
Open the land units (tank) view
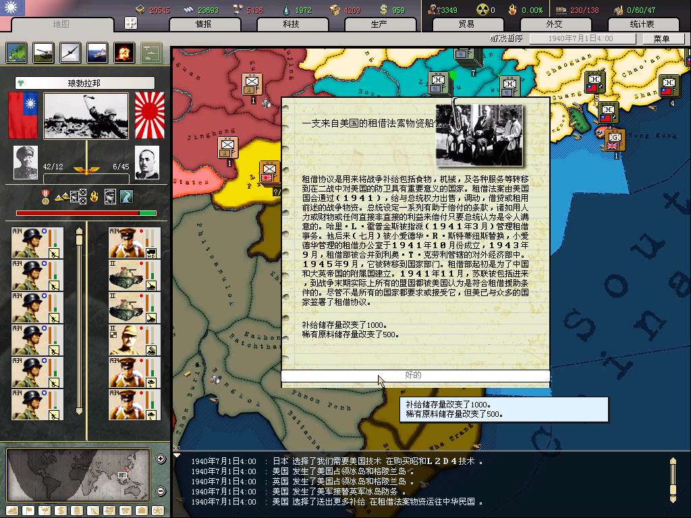(43, 53)
